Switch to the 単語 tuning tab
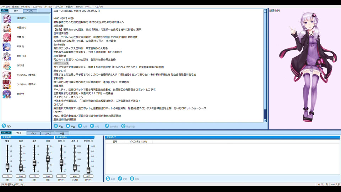341x192 pixels. coord(62,133)
